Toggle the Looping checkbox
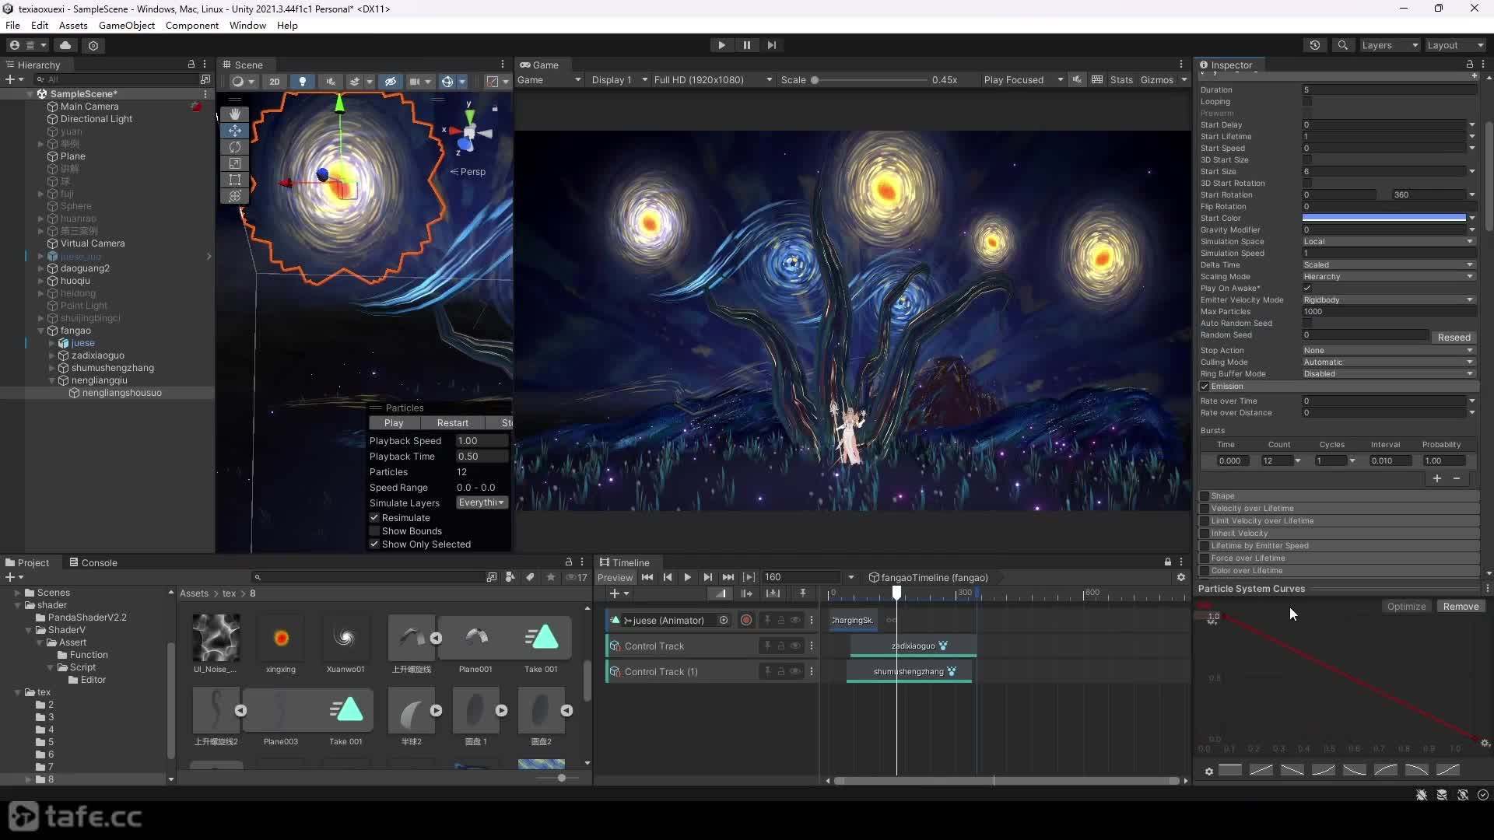1494x840 pixels. (1307, 101)
